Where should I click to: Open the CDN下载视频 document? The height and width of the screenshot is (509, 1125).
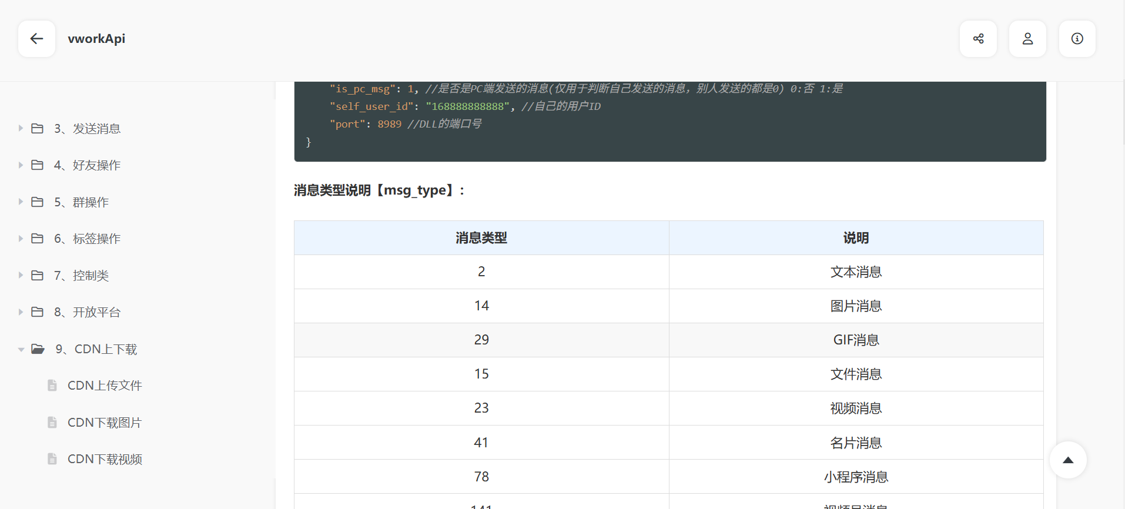point(105,459)
